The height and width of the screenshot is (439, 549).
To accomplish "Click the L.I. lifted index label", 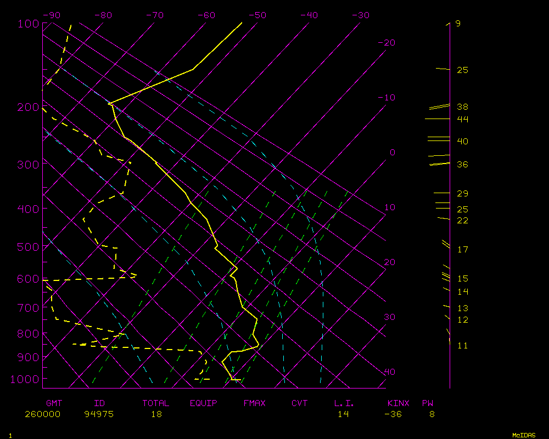I will [x=344, y=403].
